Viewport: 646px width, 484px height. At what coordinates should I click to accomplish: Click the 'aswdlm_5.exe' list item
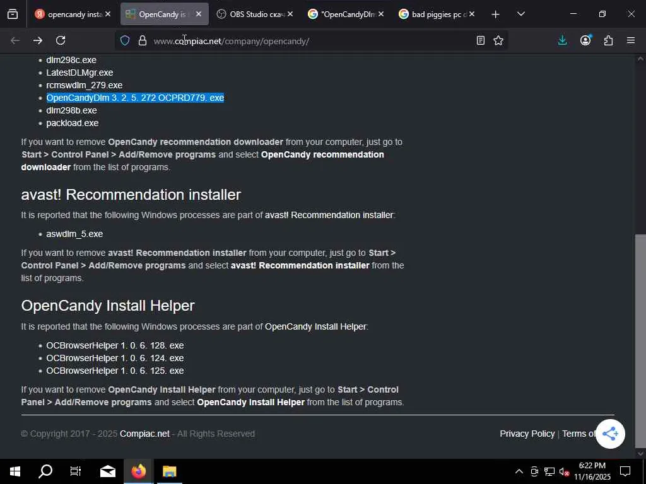(74, 234)
